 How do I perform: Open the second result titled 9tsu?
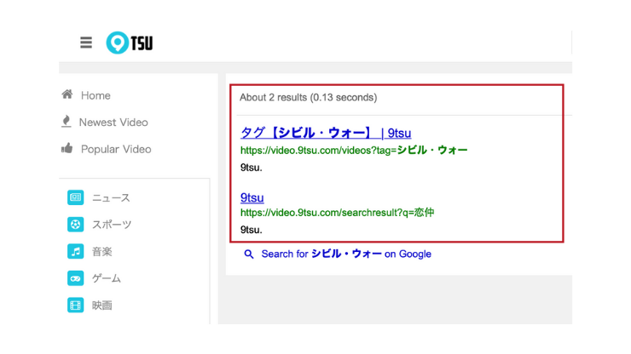[252, 197]
